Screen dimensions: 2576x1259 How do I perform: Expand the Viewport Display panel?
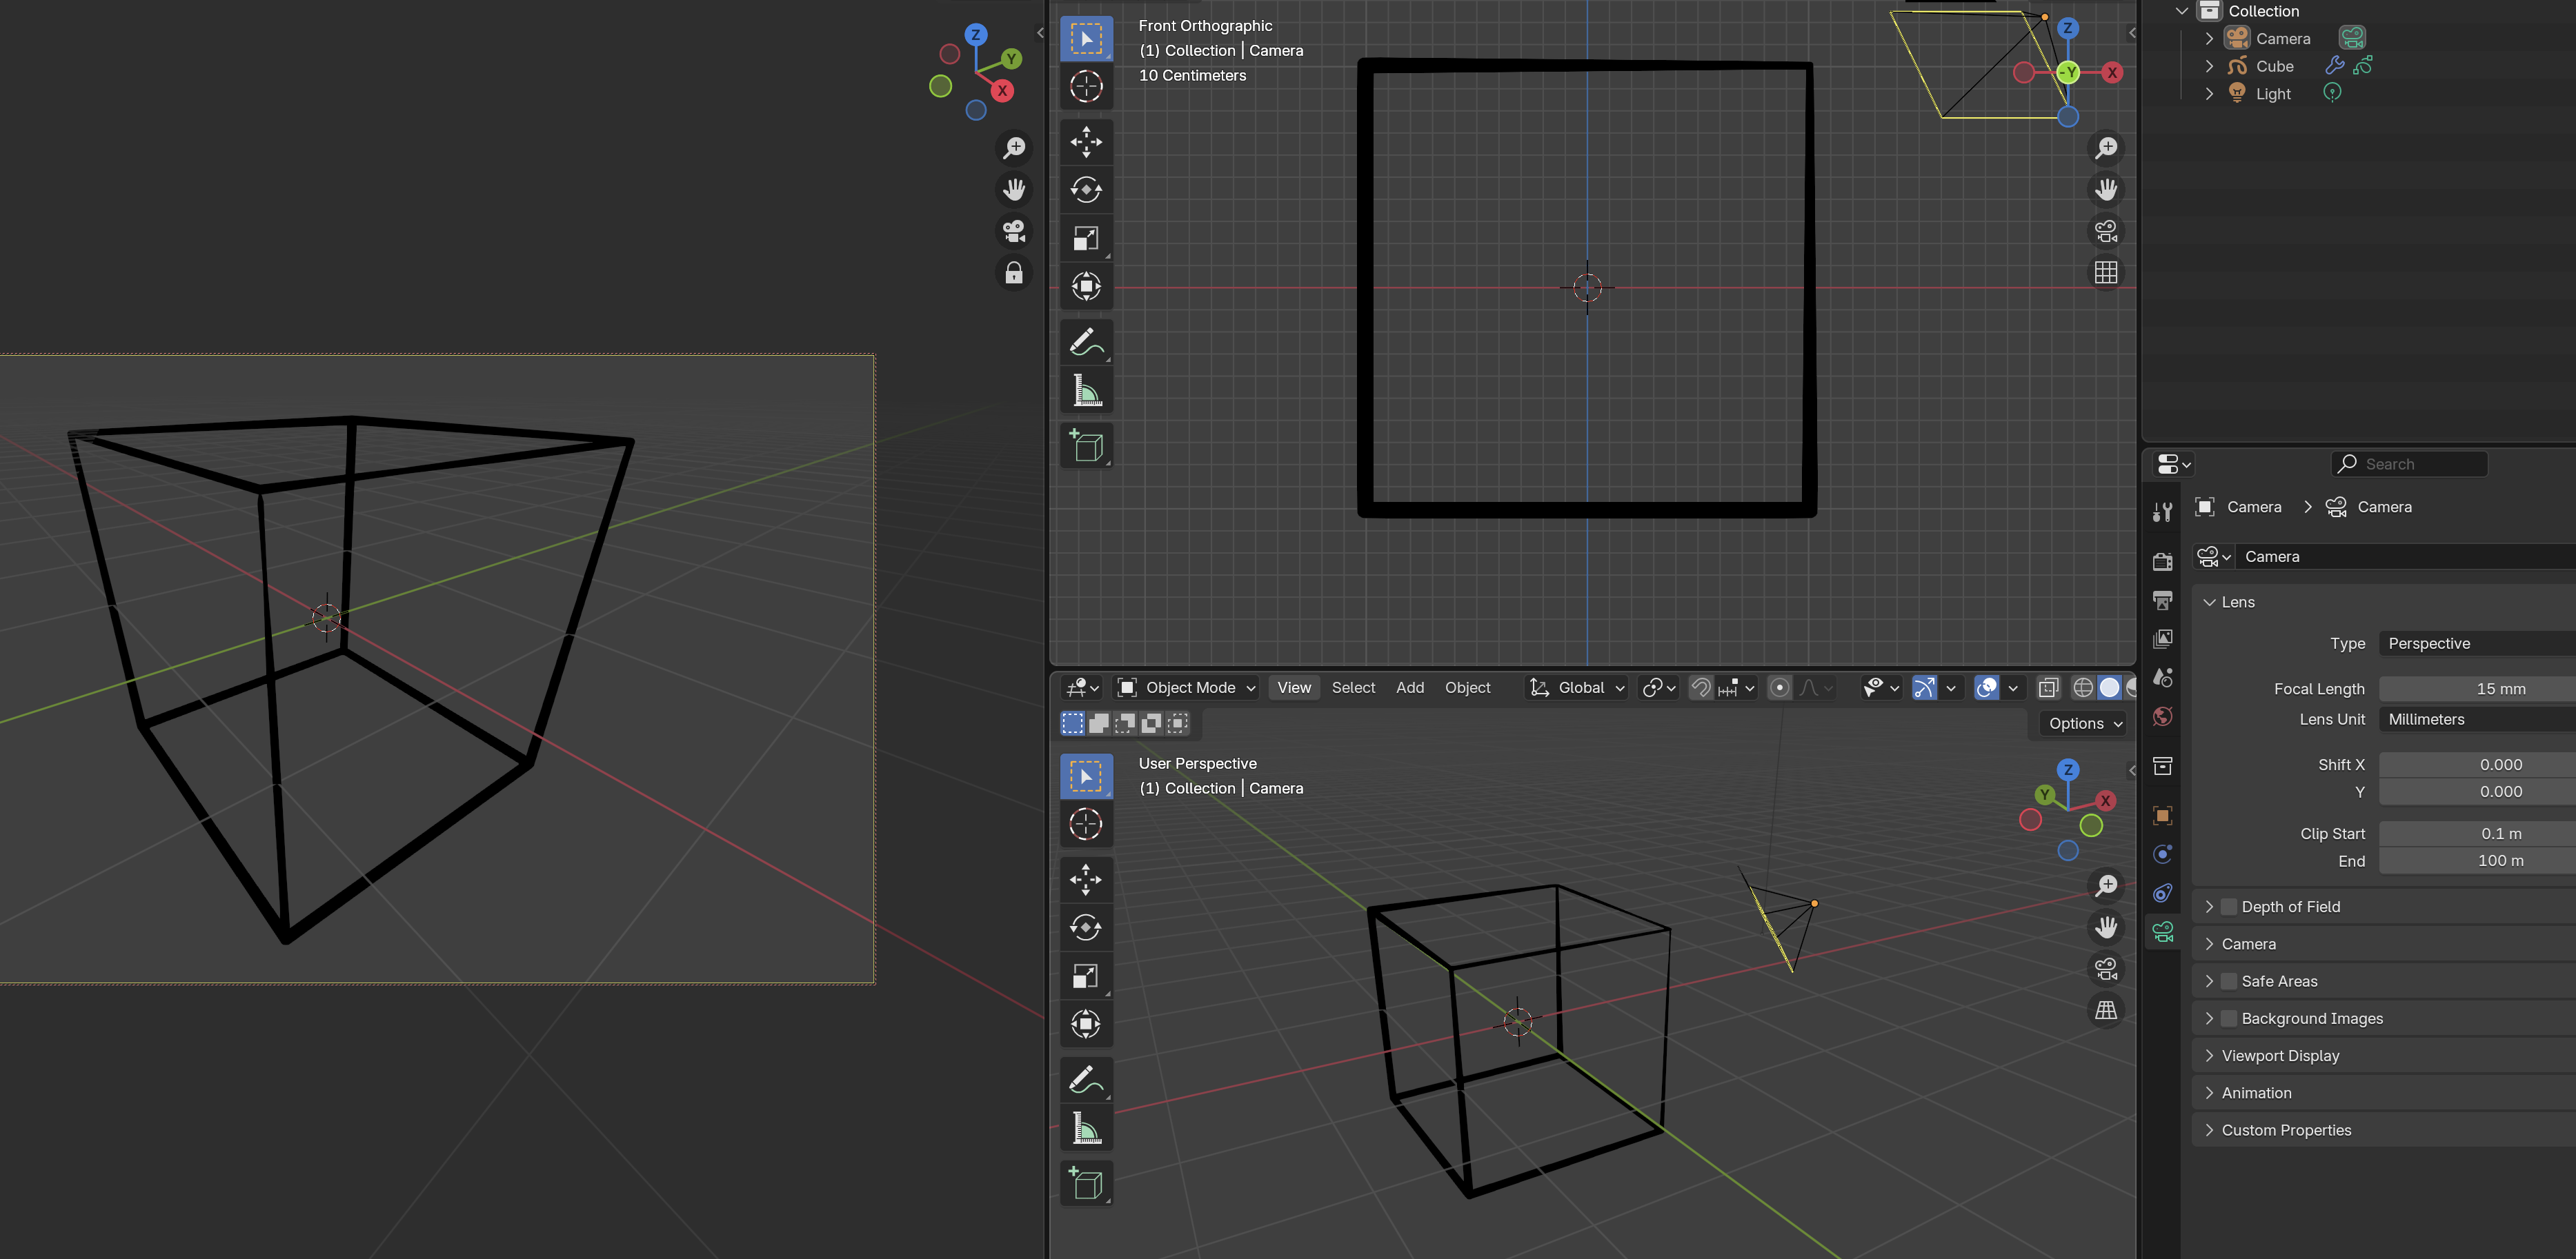pyautogui.click(x=2383, y=1056)
